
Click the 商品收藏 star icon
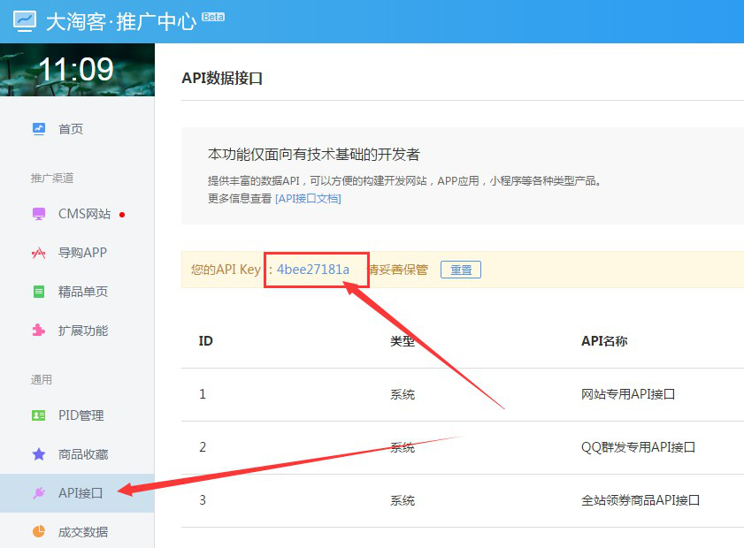tap(39, 454)
